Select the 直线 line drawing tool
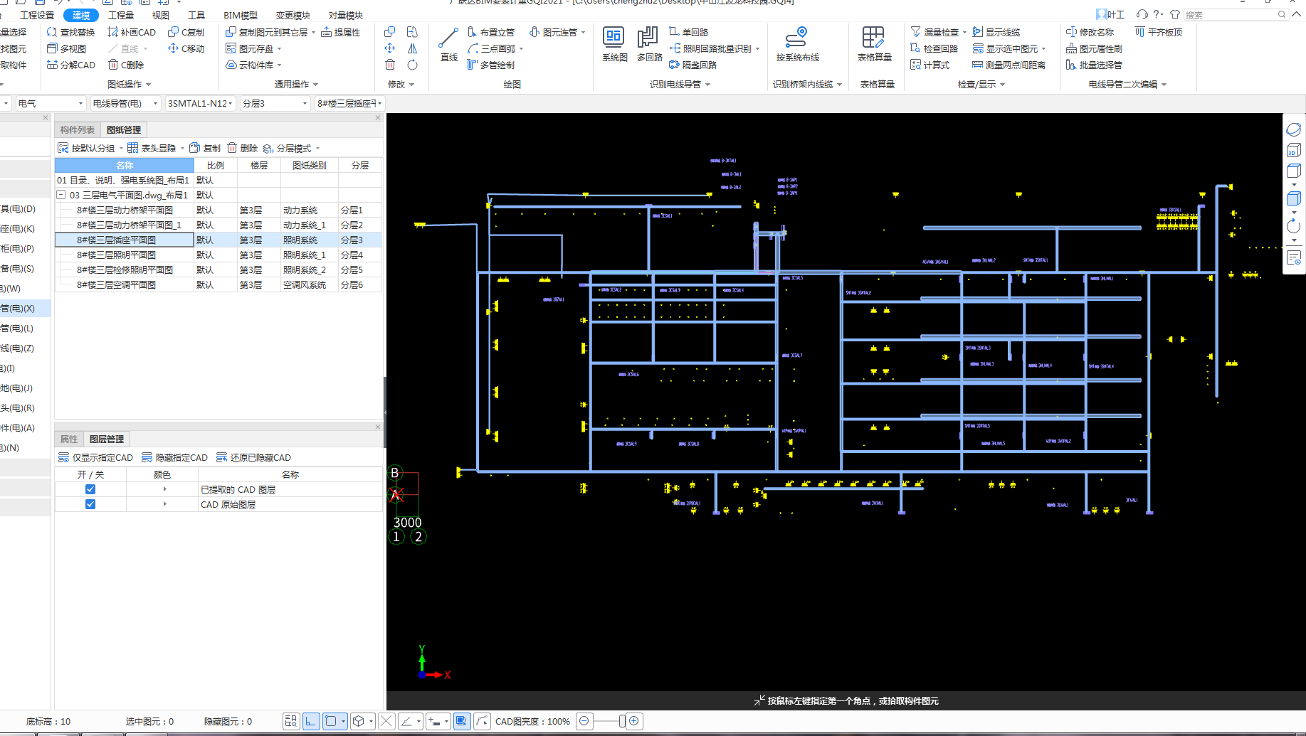The width and height of the screenshot is (1306, 736). tap(449, 46)
